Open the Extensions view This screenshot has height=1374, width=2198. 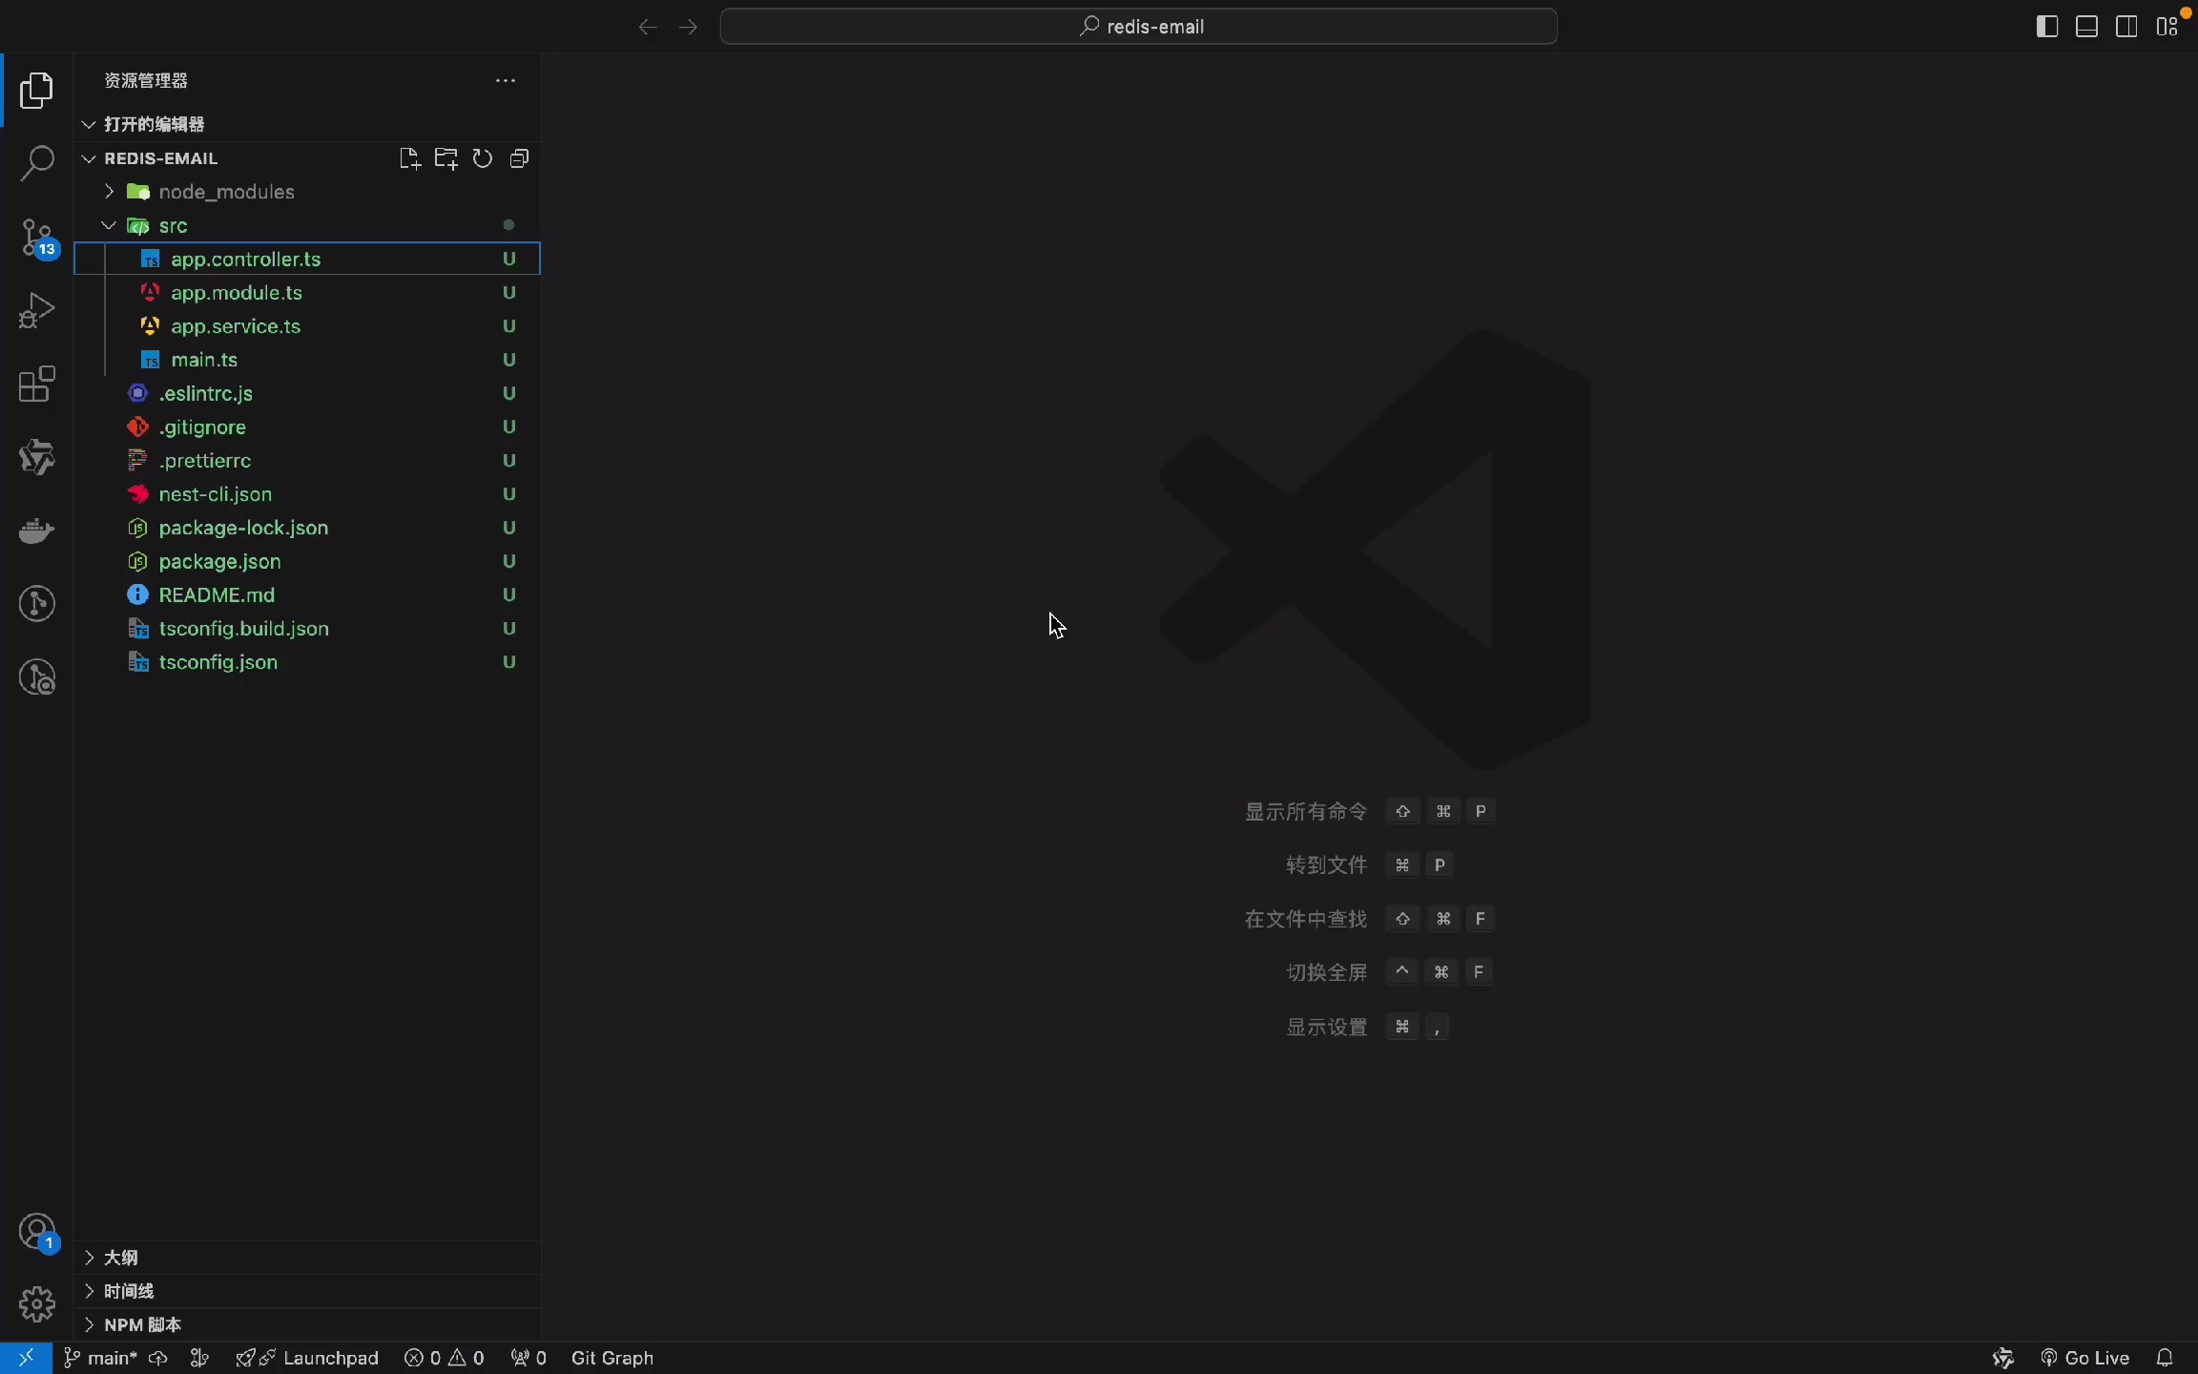(36, 384)
